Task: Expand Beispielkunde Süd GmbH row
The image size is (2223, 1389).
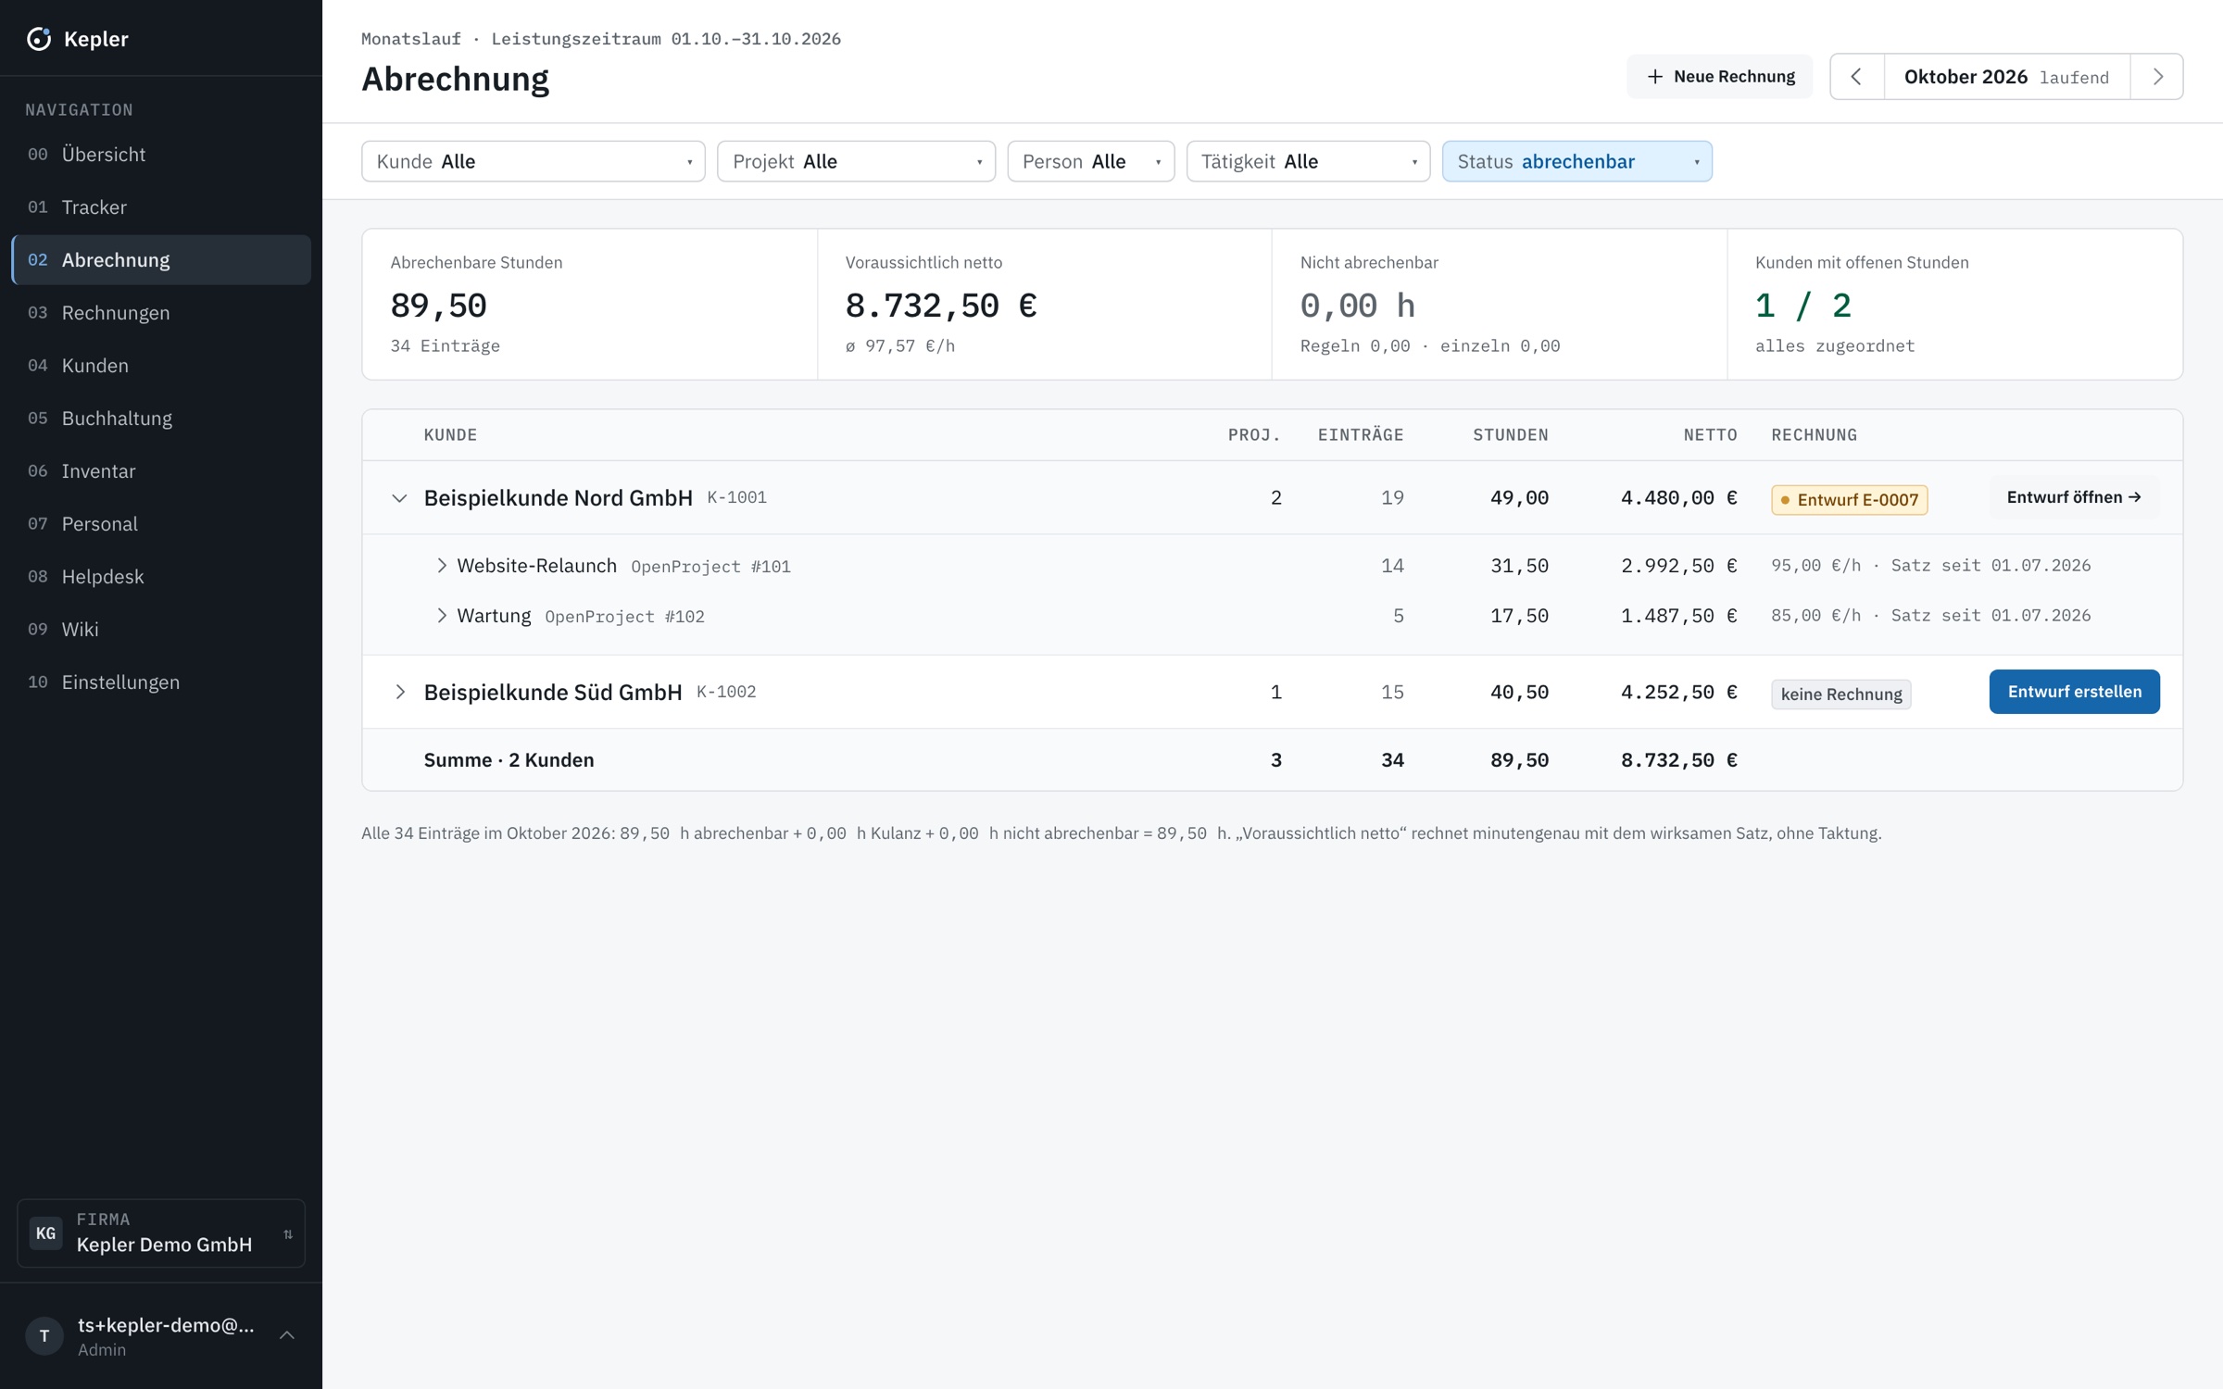Action: click(399, 693)
